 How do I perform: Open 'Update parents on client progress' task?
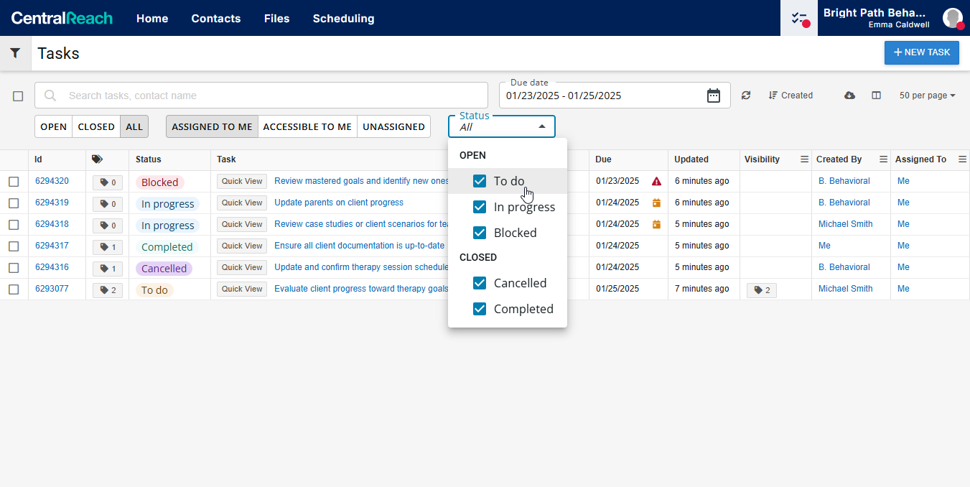pyautogui.click(x=339, y=203)
